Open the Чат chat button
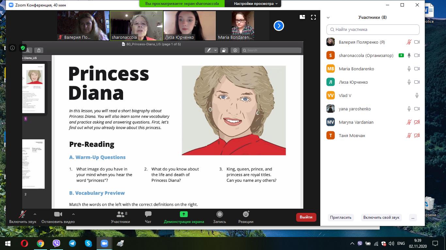Image resolution: width=446 pixels, height=250 pixels. click(148, 217)
